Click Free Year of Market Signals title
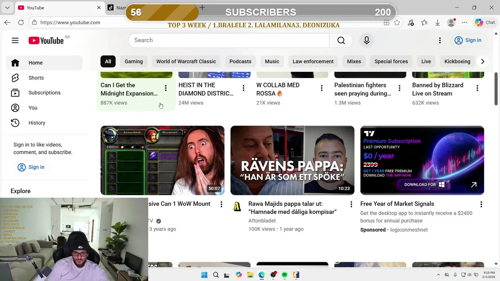 click(397, 204)
